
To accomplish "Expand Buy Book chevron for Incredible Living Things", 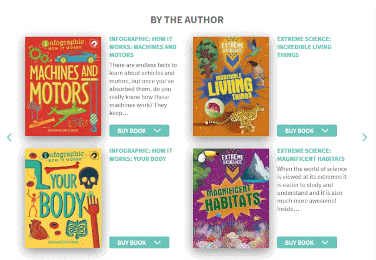I will click(x=325, y=131).
